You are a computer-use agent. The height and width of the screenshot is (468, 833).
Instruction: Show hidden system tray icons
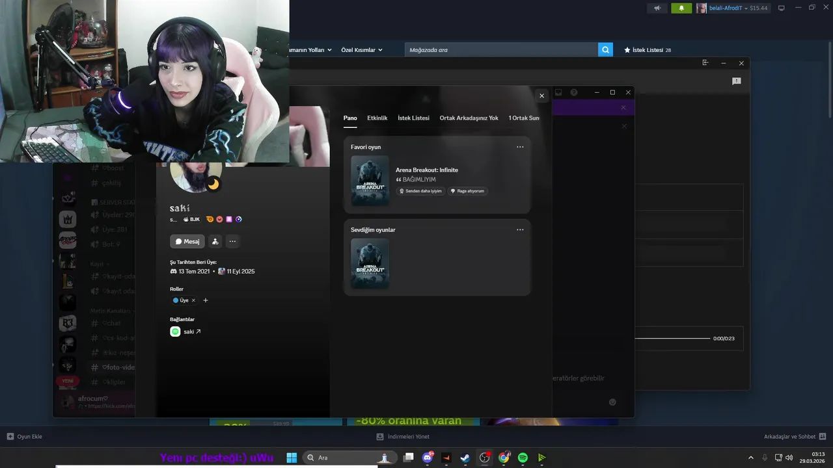pyautogui.click(x=750, y=458)
